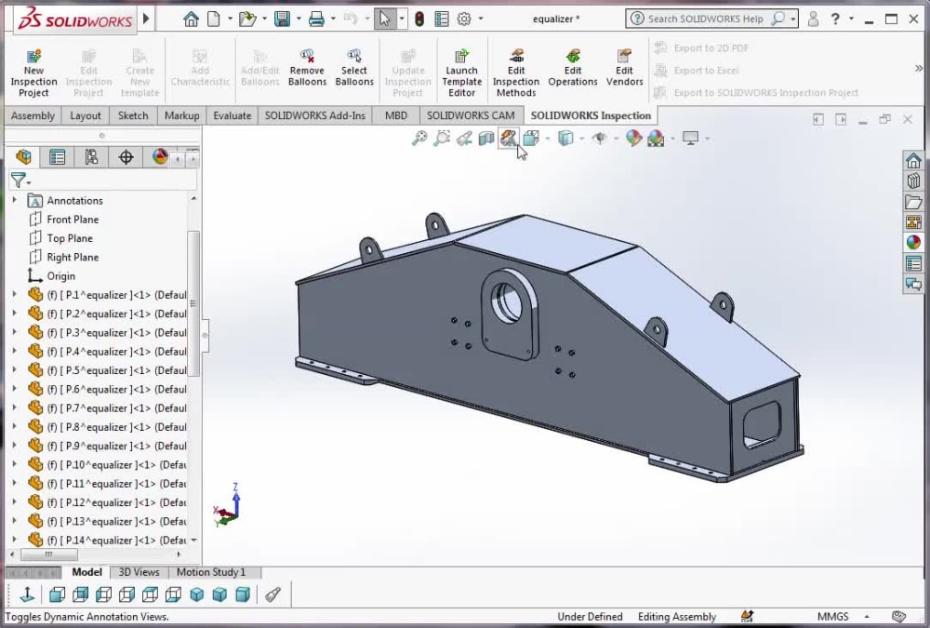Open Edit Inspection Methods
The width and height of the screenshot is (930, 628).
[515, 73]
